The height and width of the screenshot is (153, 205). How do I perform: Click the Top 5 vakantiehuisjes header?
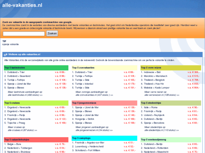pos(36,140)
